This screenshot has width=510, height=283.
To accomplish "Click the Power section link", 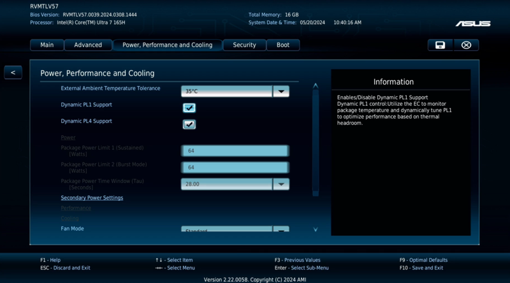I will pos(68,138).
